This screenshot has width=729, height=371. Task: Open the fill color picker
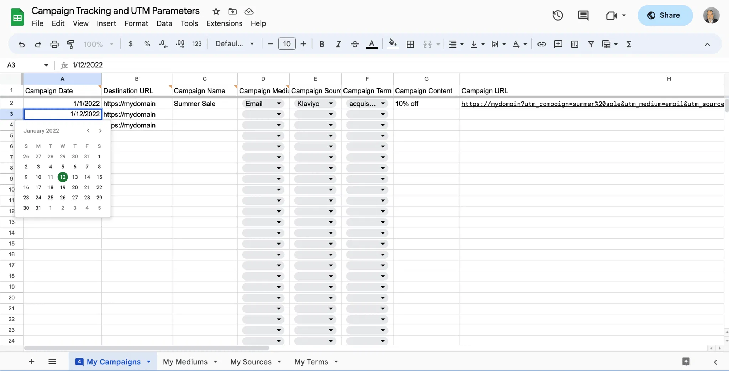point(392,44)
